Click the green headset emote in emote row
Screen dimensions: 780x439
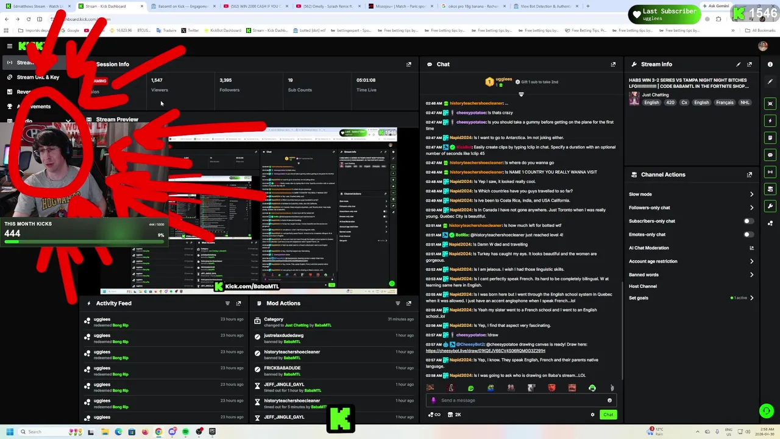coord(592,388)
